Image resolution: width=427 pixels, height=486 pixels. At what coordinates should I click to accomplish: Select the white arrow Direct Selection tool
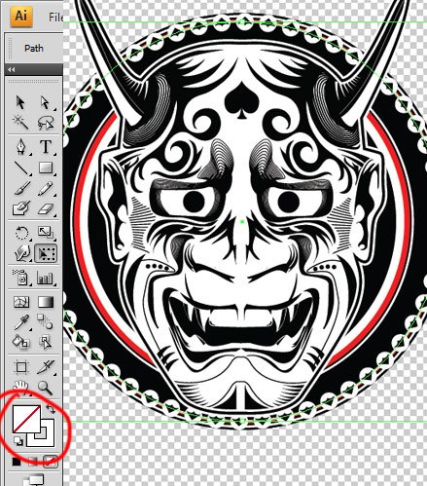pyautogui.click(x=45, y=102)
